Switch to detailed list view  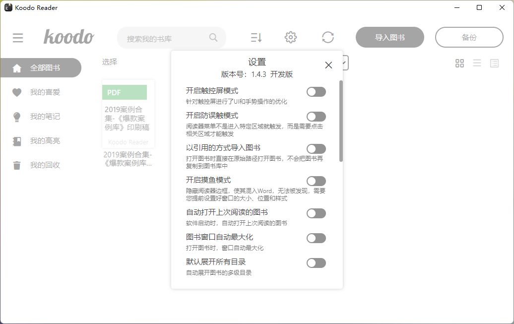point(494,63)
